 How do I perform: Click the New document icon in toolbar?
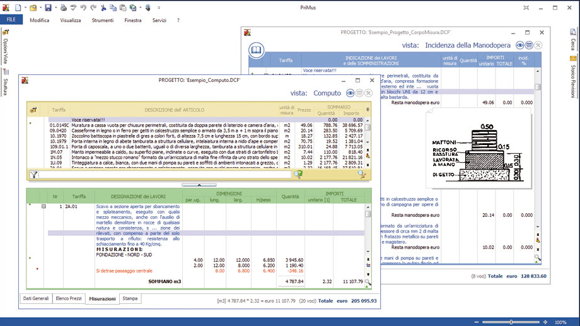[x=18, y=8]
